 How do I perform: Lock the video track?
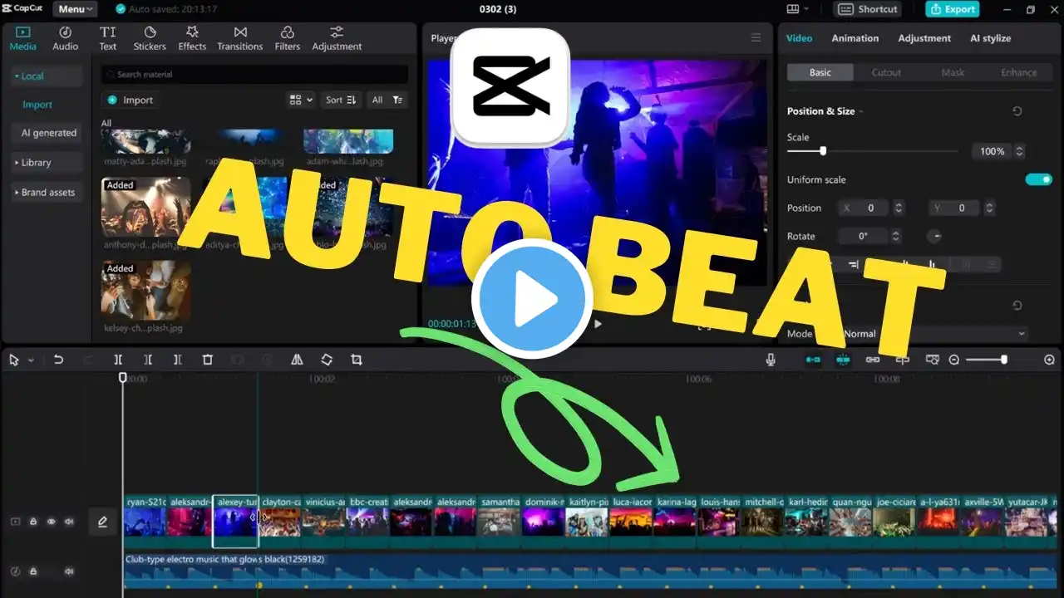point(33,522)
